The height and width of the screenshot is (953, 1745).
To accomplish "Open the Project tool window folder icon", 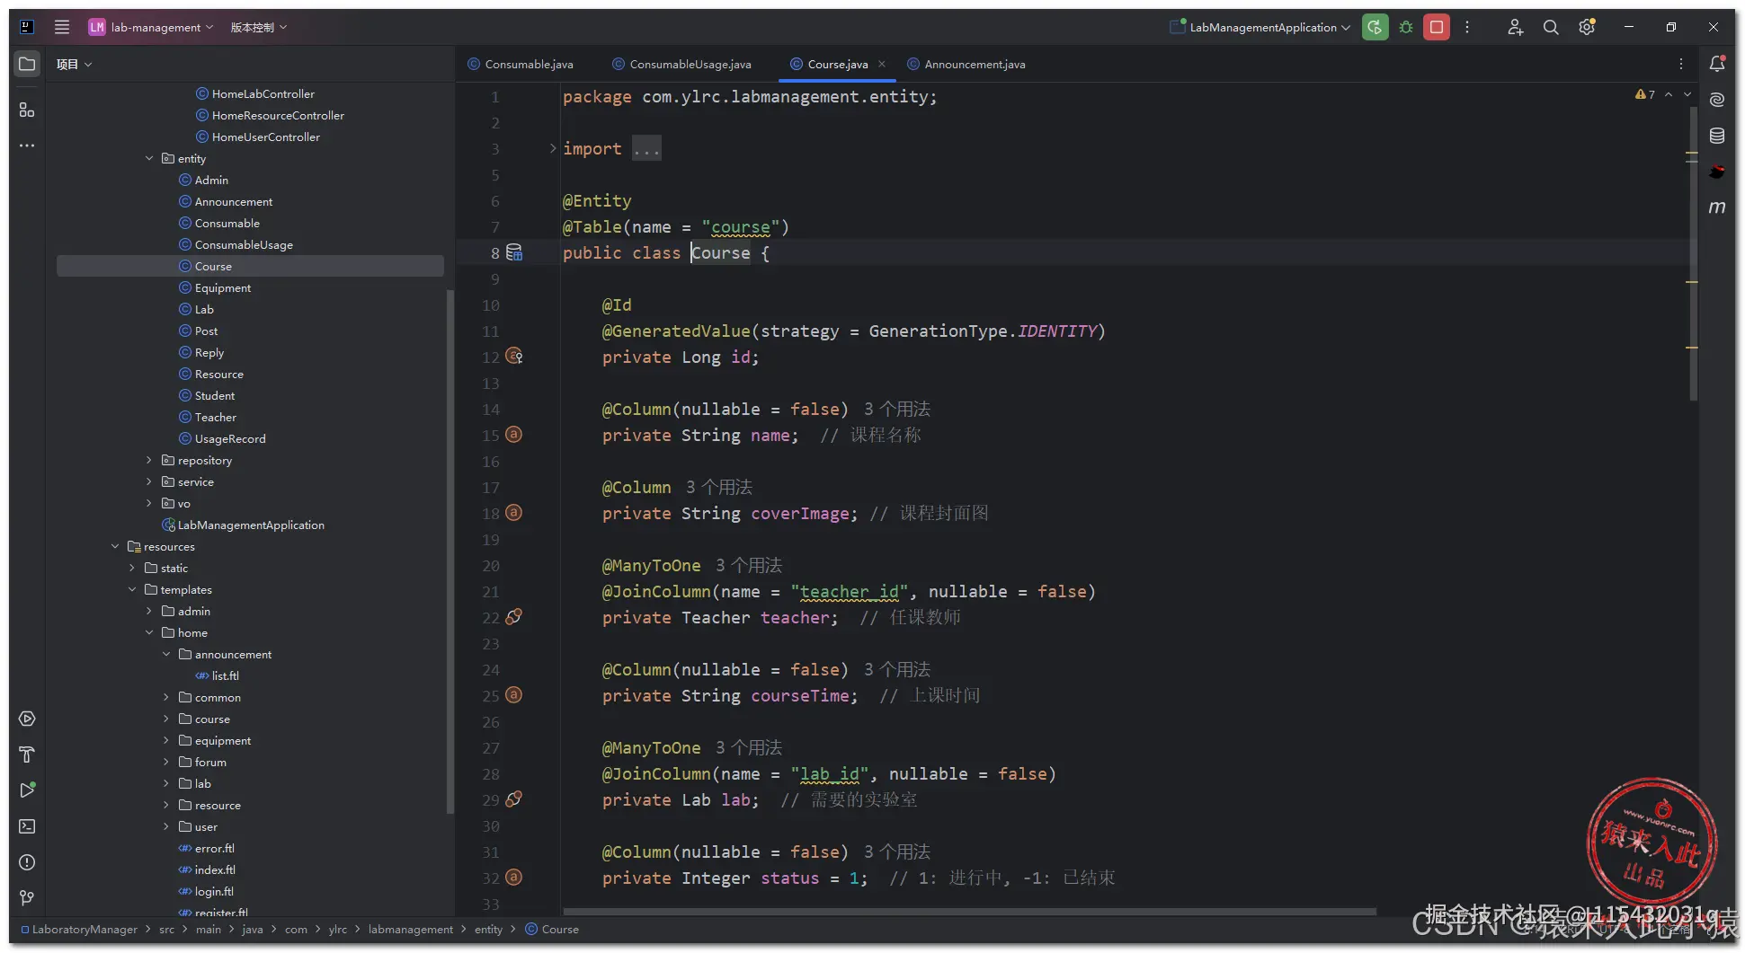I will (27, 64).
